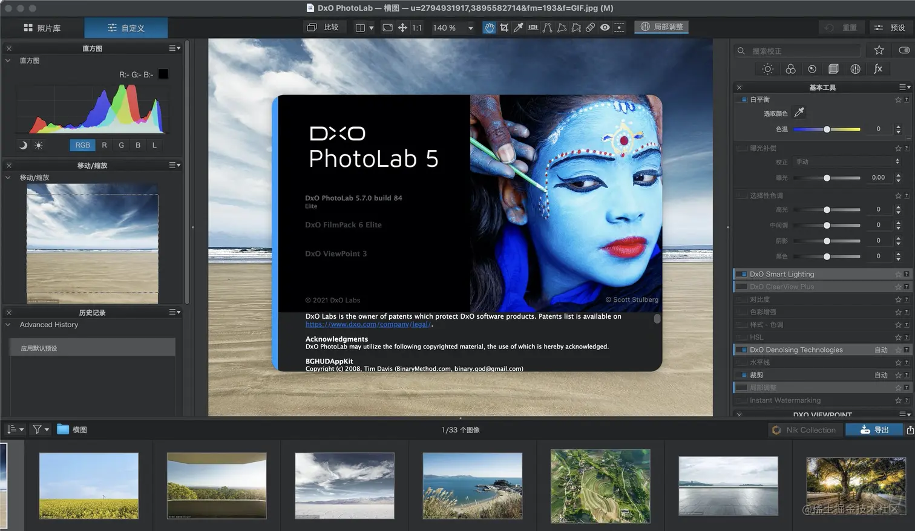Collapse the 直方图 section chevron
This screenshot has height=531, width=915.
pos(8,60)
